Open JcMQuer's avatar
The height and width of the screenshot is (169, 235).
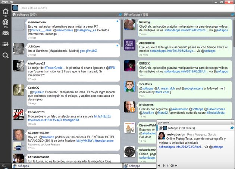tap(18, 49)
